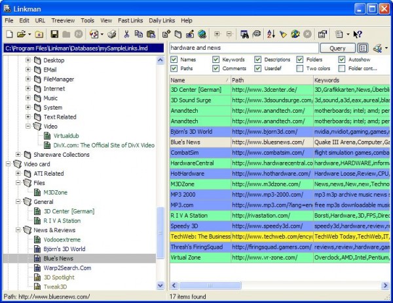Viewport: 393px width, 303px height.
Task: Expand the Shareware Collections folder
Action: (x=18, y=155)
